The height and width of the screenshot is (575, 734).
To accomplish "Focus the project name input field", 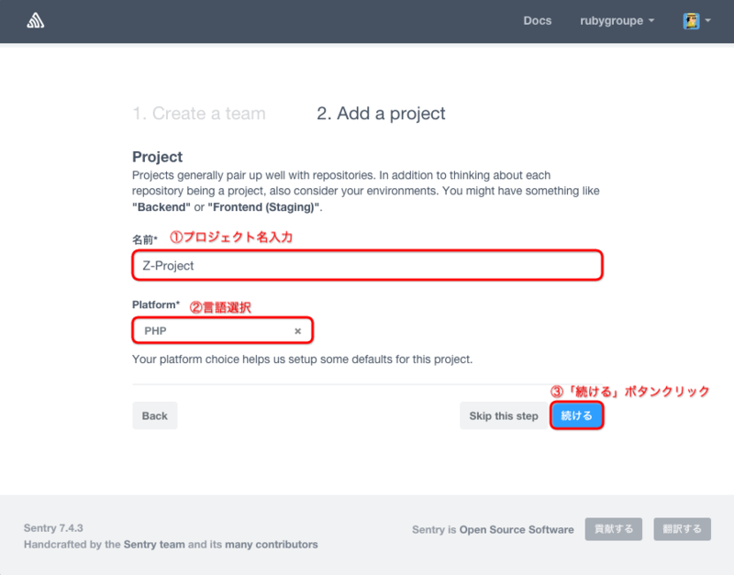I will tap(368, 265).
